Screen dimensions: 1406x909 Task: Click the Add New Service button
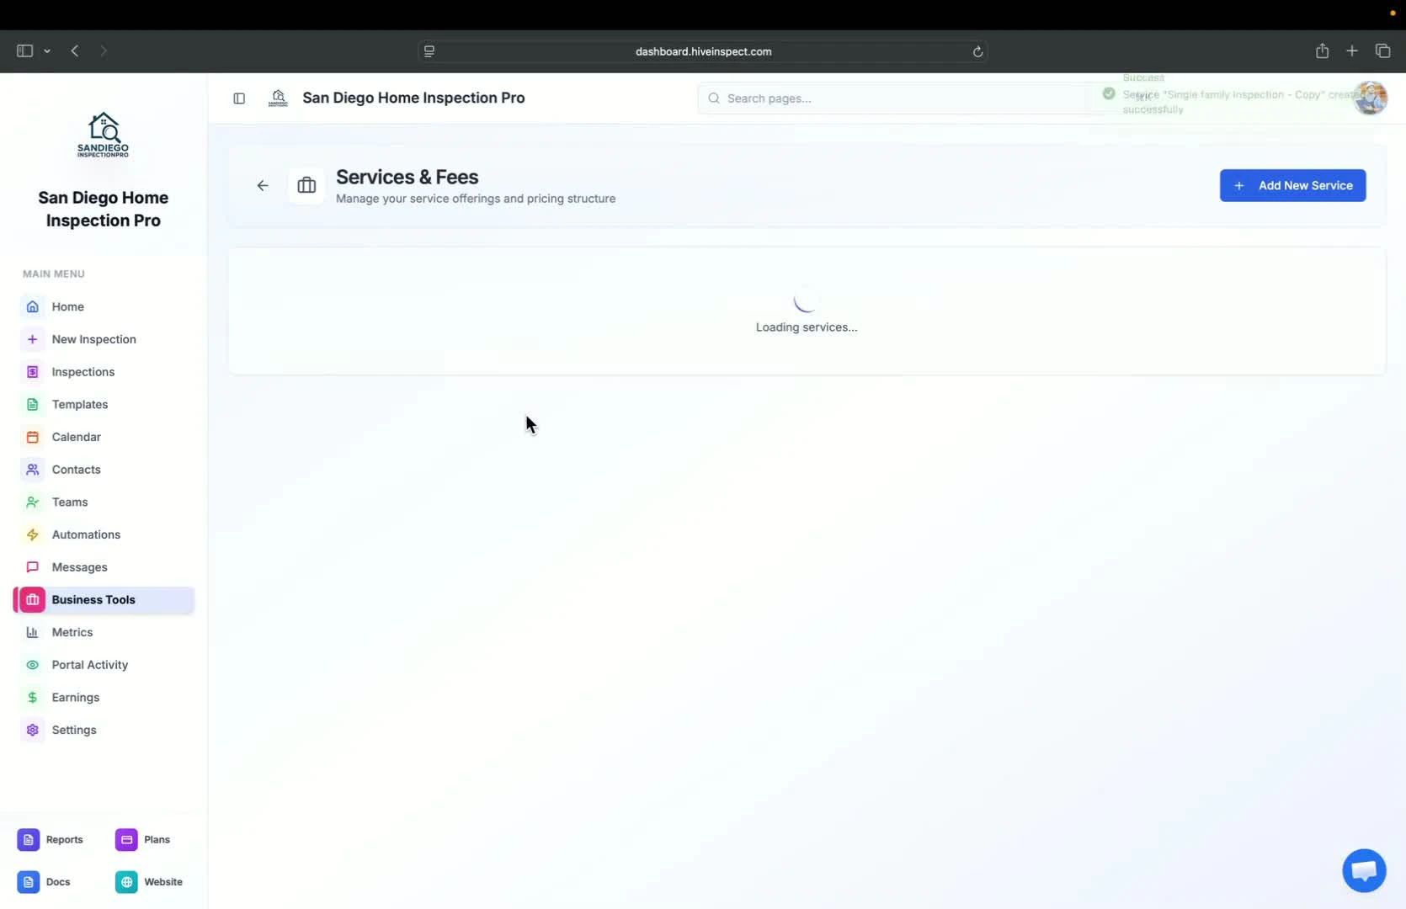click(x=1293, y=185)
